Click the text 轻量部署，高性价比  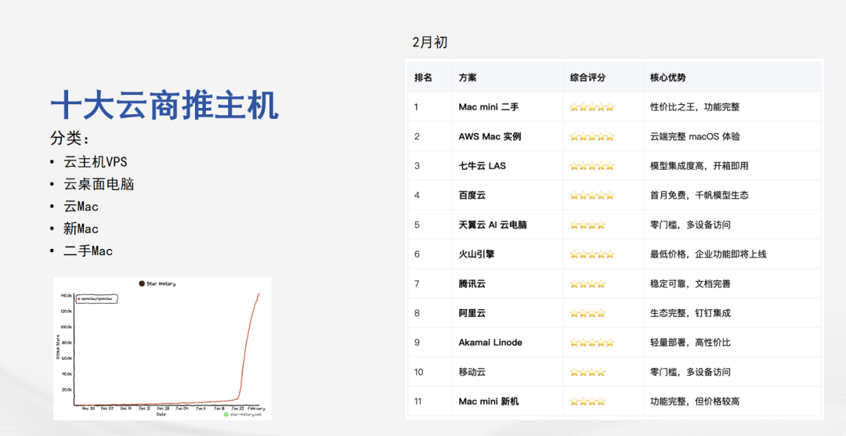tap(691, 342)
